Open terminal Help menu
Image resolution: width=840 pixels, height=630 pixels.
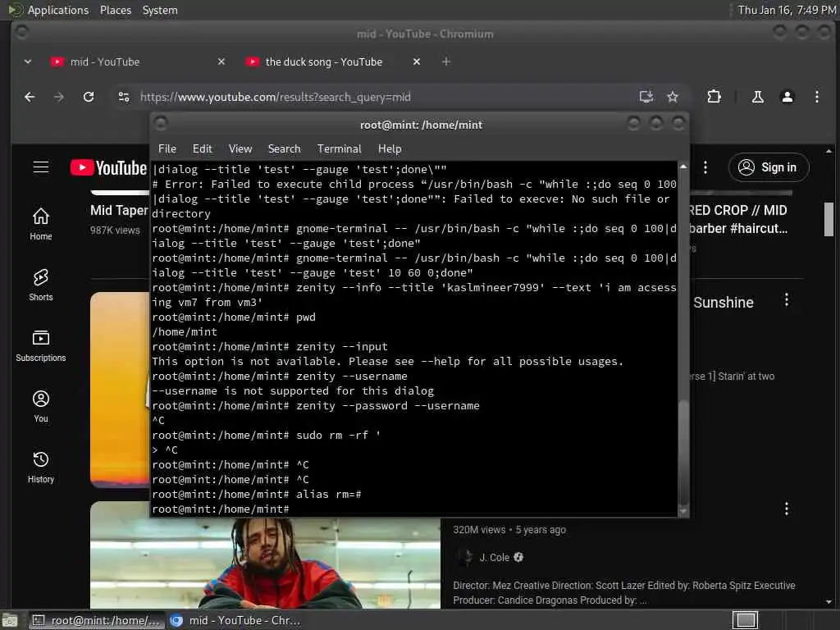point(390,149)
